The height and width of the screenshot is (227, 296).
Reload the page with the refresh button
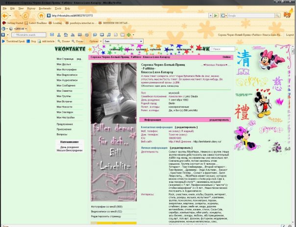coord(25,16)
